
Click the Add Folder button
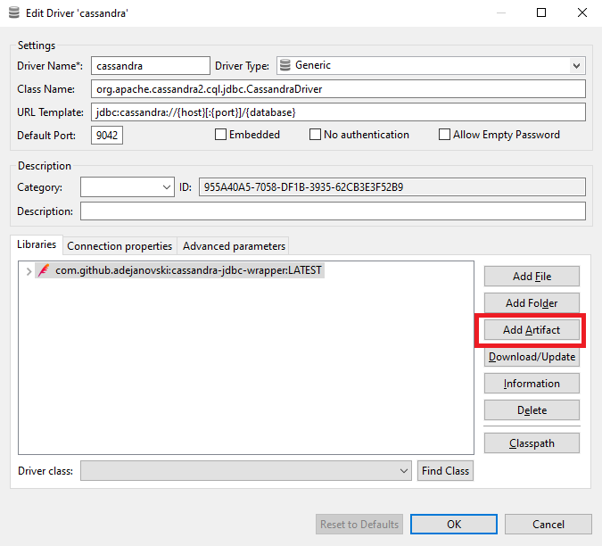point(532,303)
